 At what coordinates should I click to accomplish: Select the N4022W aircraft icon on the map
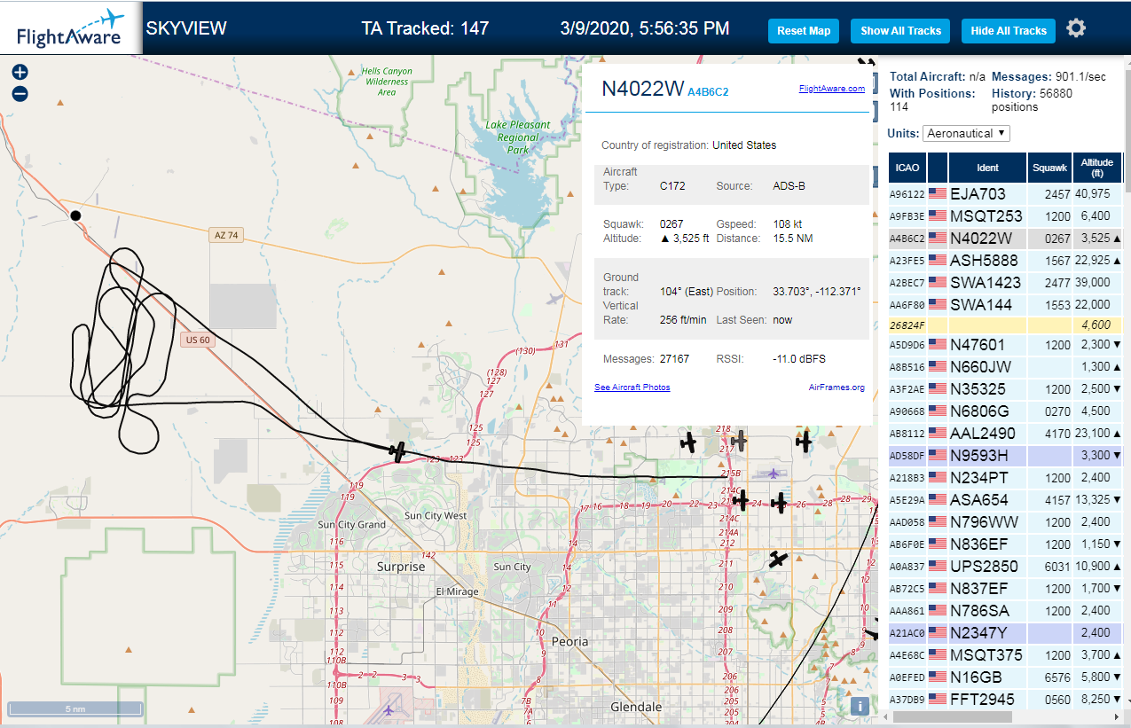click(398, 451)
